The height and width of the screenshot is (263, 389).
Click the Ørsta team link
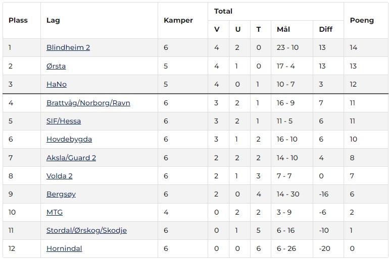(x=56, y=66)
